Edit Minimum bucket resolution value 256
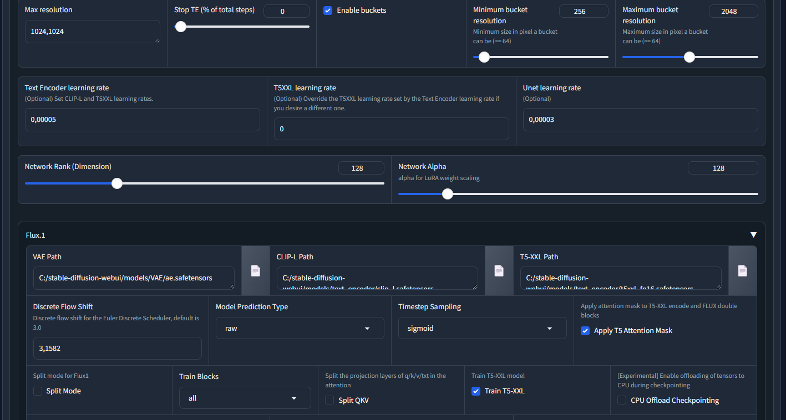The width and height of the screenshot is (786, 420). coord(584,11)
